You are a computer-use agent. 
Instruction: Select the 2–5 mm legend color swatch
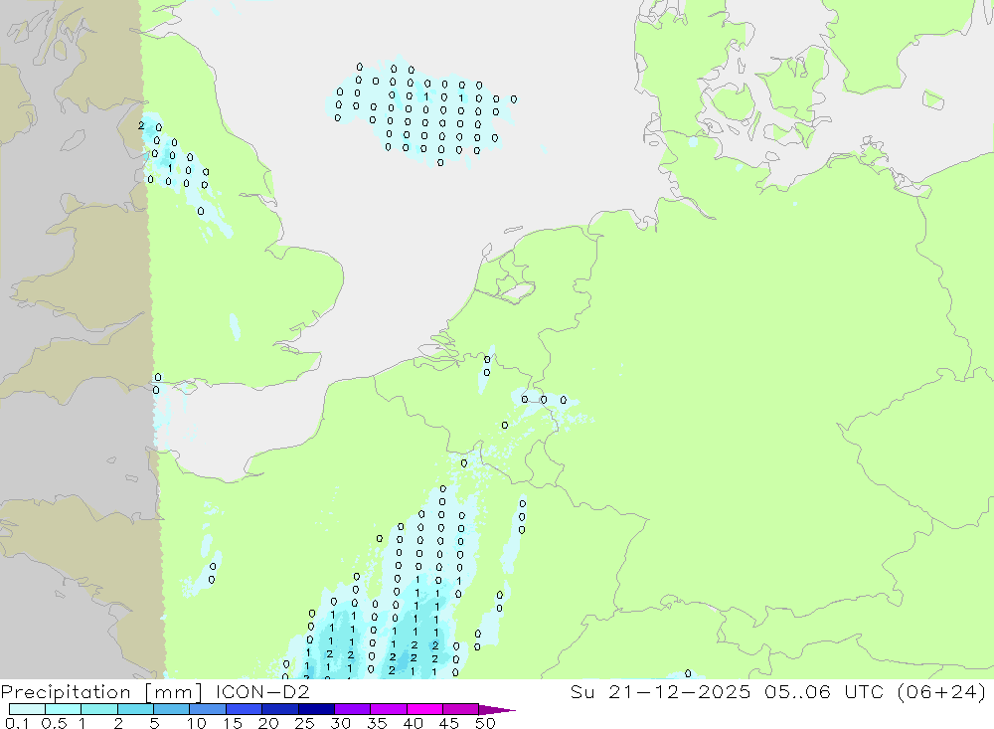(x=135, y=709)
